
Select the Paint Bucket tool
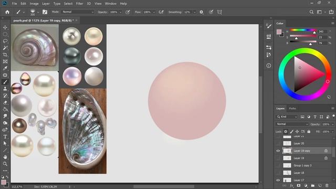[x=5, y=109]
